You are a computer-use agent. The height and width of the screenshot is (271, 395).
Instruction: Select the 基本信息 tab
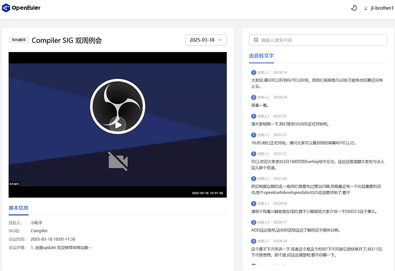pos(18,208)
